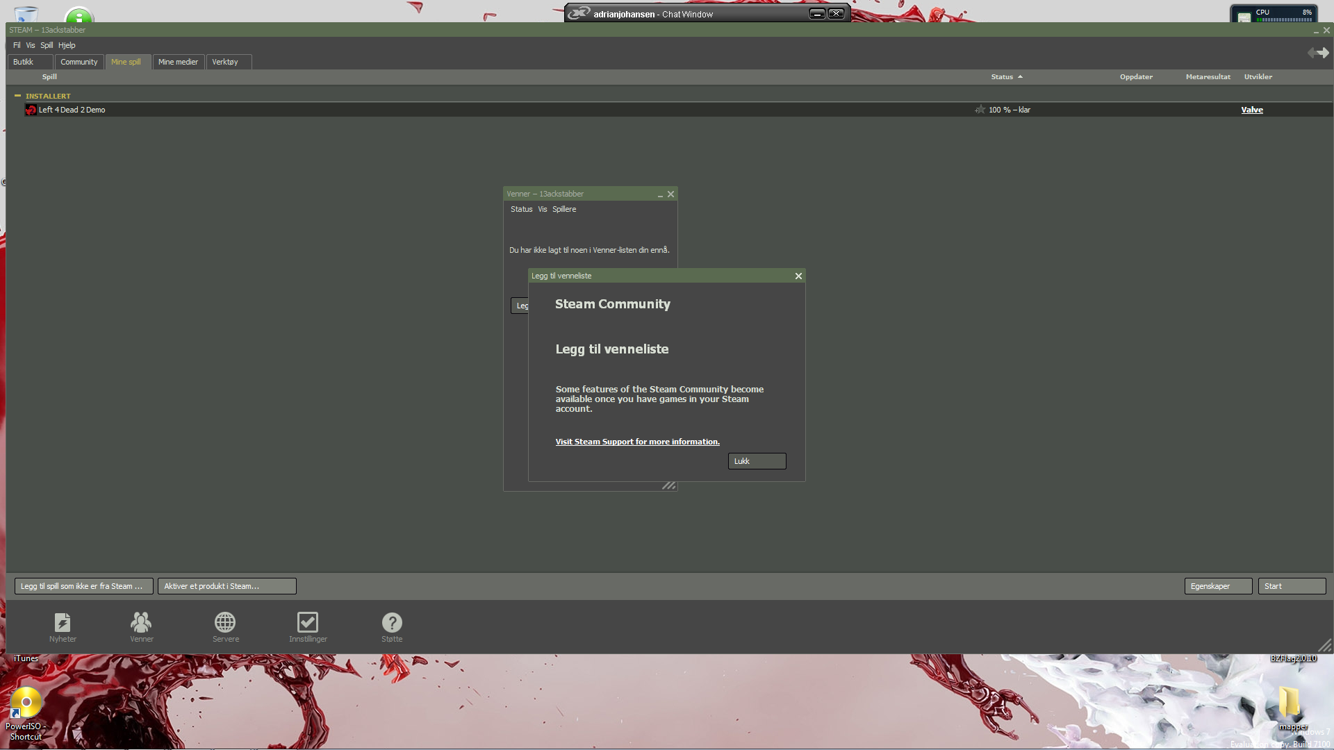Image resolution: width=1334 pixels, height=750 pixels.
Task: Open the Vis menu in the Steam window
Action: click(x=31, y=45)
